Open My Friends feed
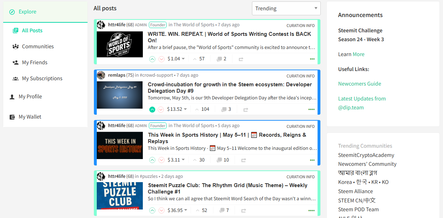The image size is (443, 218). [35, 62]
